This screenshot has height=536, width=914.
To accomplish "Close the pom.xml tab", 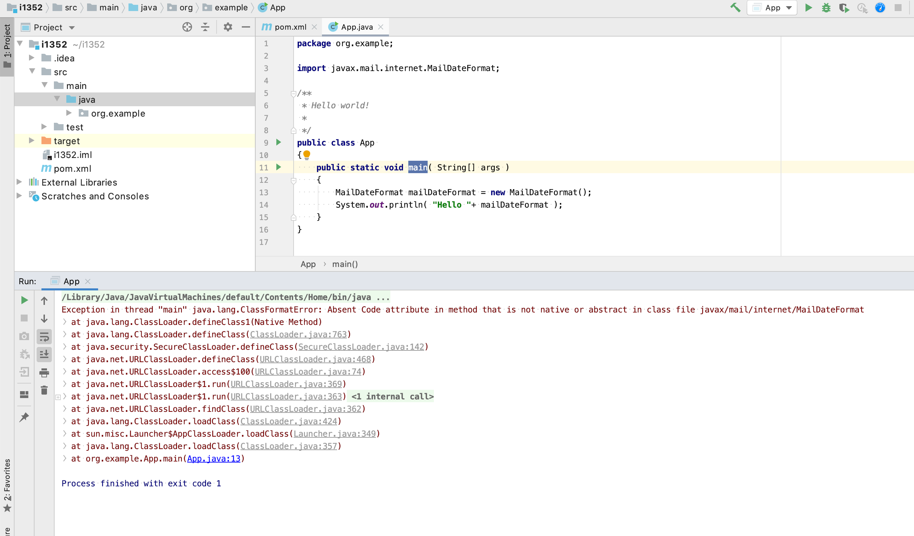I will click(314, 27).
